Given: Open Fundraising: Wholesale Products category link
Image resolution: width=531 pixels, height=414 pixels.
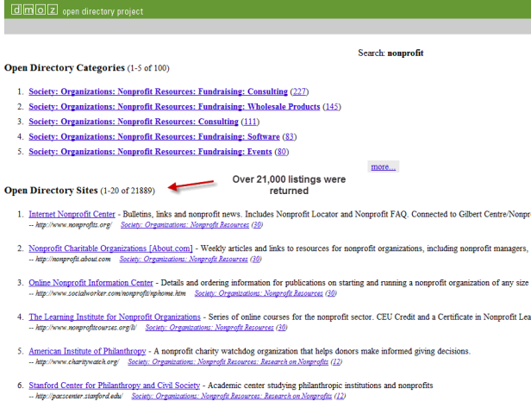Looking at the screenshot, I should 174,107.
